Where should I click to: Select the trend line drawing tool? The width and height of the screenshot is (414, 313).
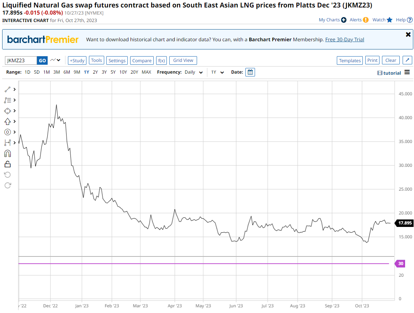[7, 89]
